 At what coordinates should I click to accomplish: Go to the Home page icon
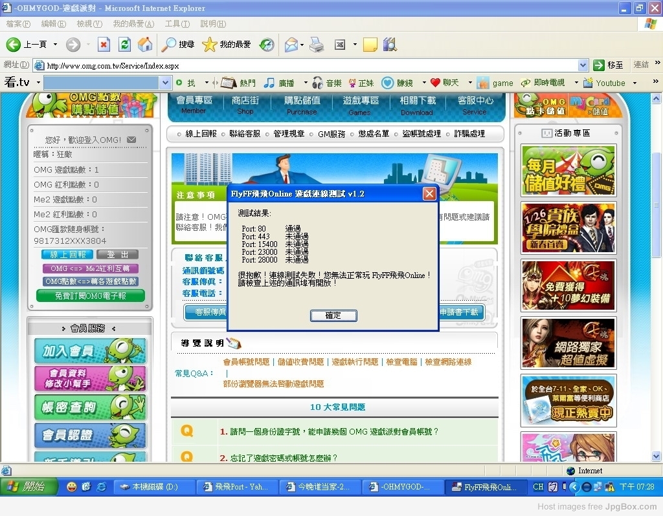coord(145,45)
